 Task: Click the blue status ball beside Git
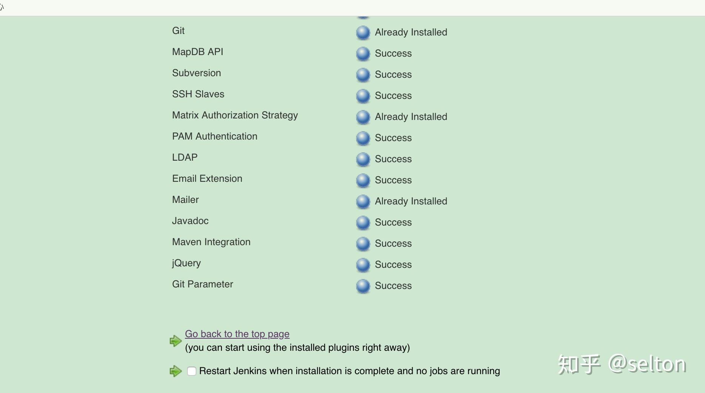pos(363,33)
